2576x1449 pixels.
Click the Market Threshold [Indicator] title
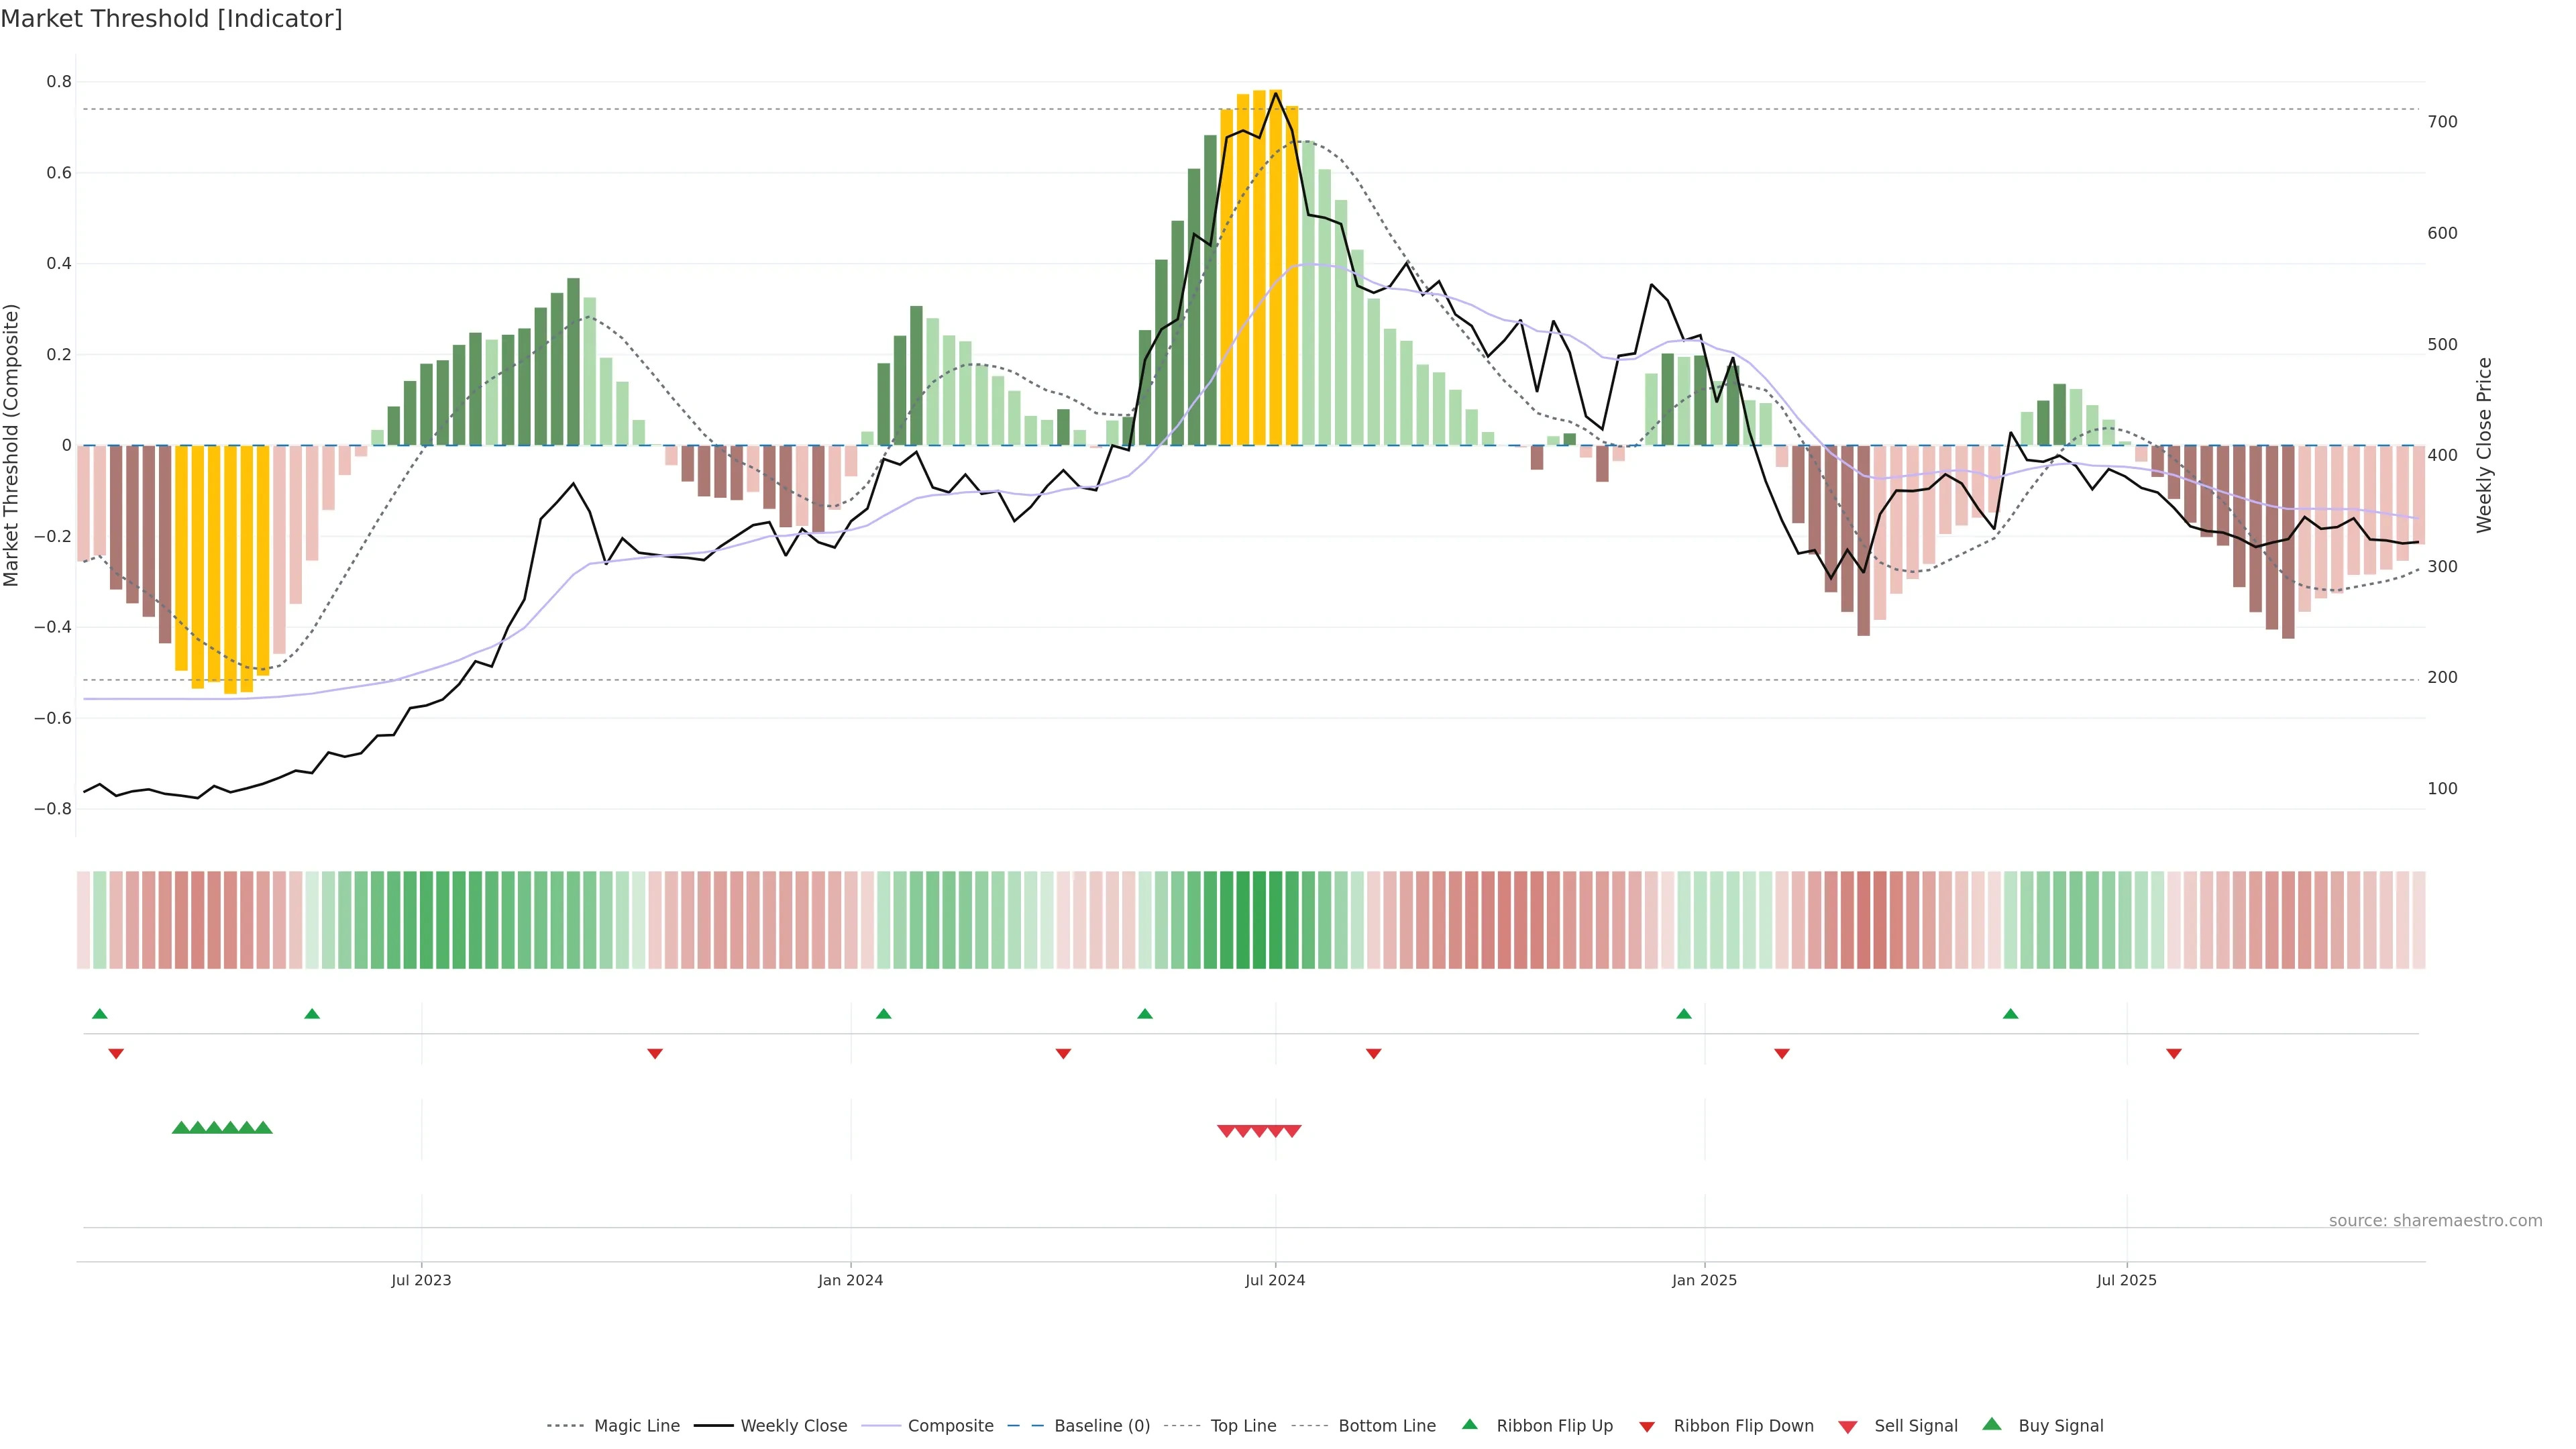click(171, 19)
